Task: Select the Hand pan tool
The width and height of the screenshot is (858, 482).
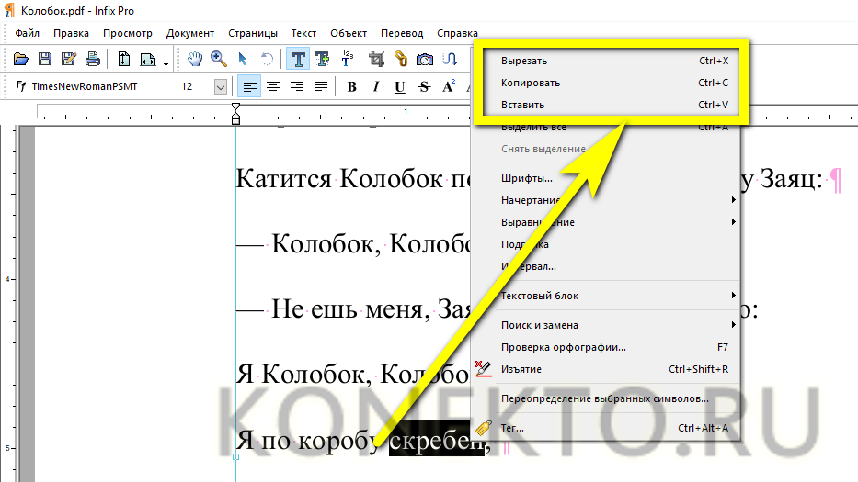Action: 195,59
